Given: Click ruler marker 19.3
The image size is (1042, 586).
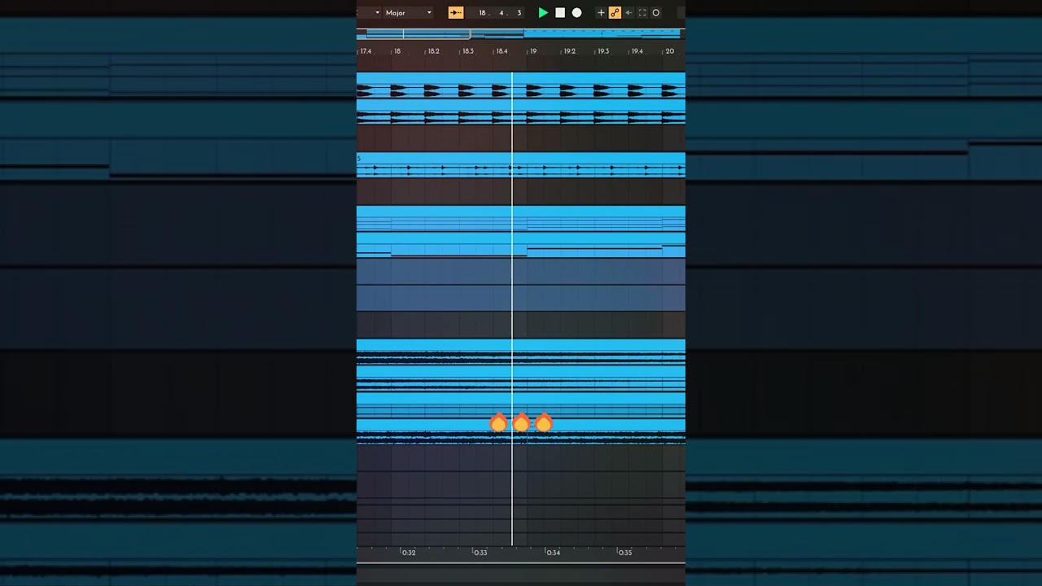Looking at the screenshot, I should [602, 51].
